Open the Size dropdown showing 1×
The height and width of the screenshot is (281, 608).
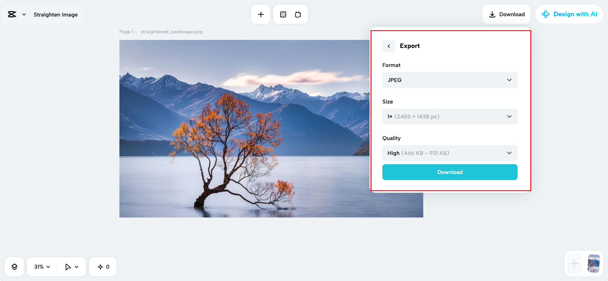pyautogui.click(x=450, y=117)
